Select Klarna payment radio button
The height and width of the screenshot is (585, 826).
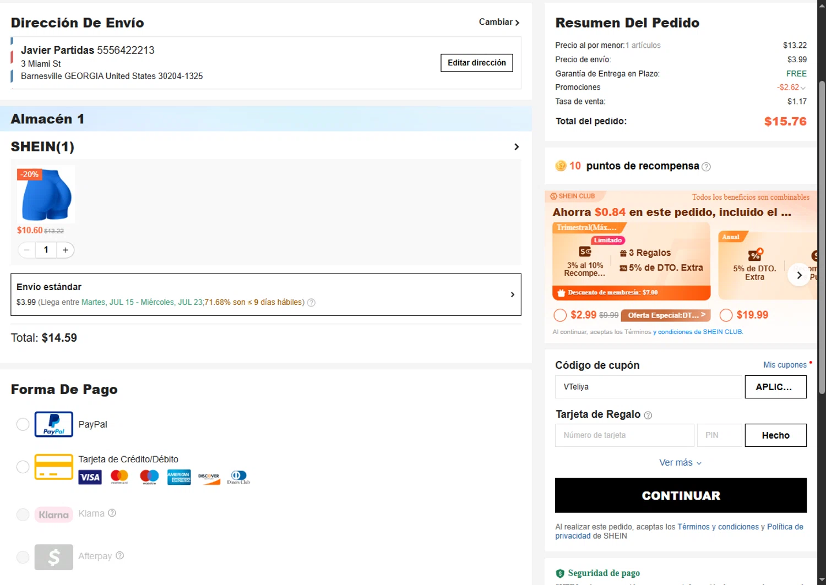(x=23, y=515)
